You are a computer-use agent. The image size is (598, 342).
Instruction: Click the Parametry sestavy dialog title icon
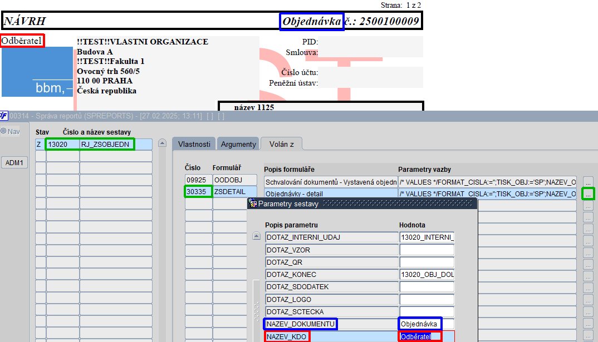click(252, 204)
